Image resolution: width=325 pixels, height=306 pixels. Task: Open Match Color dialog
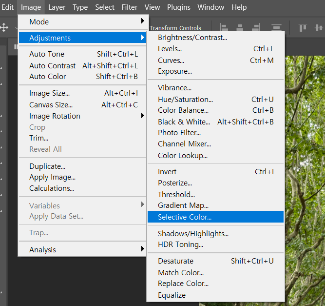click(215, 272)
